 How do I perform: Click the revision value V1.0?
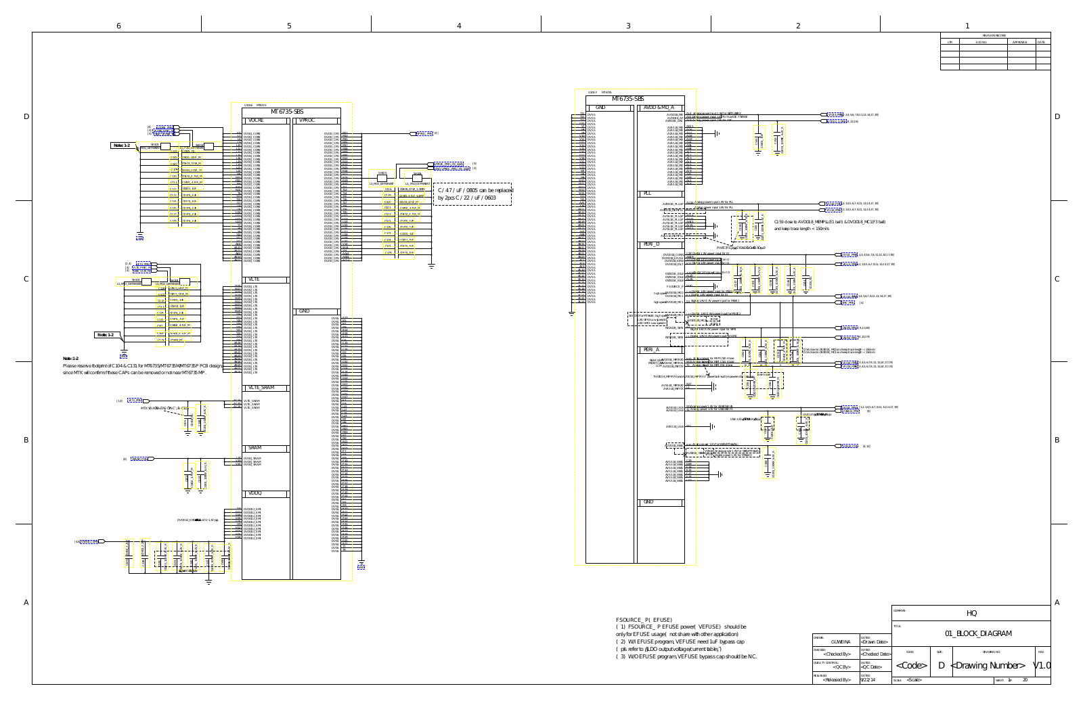point(1042,666)
